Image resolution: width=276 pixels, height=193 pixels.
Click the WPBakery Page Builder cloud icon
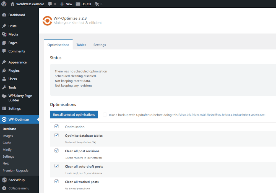4,96
